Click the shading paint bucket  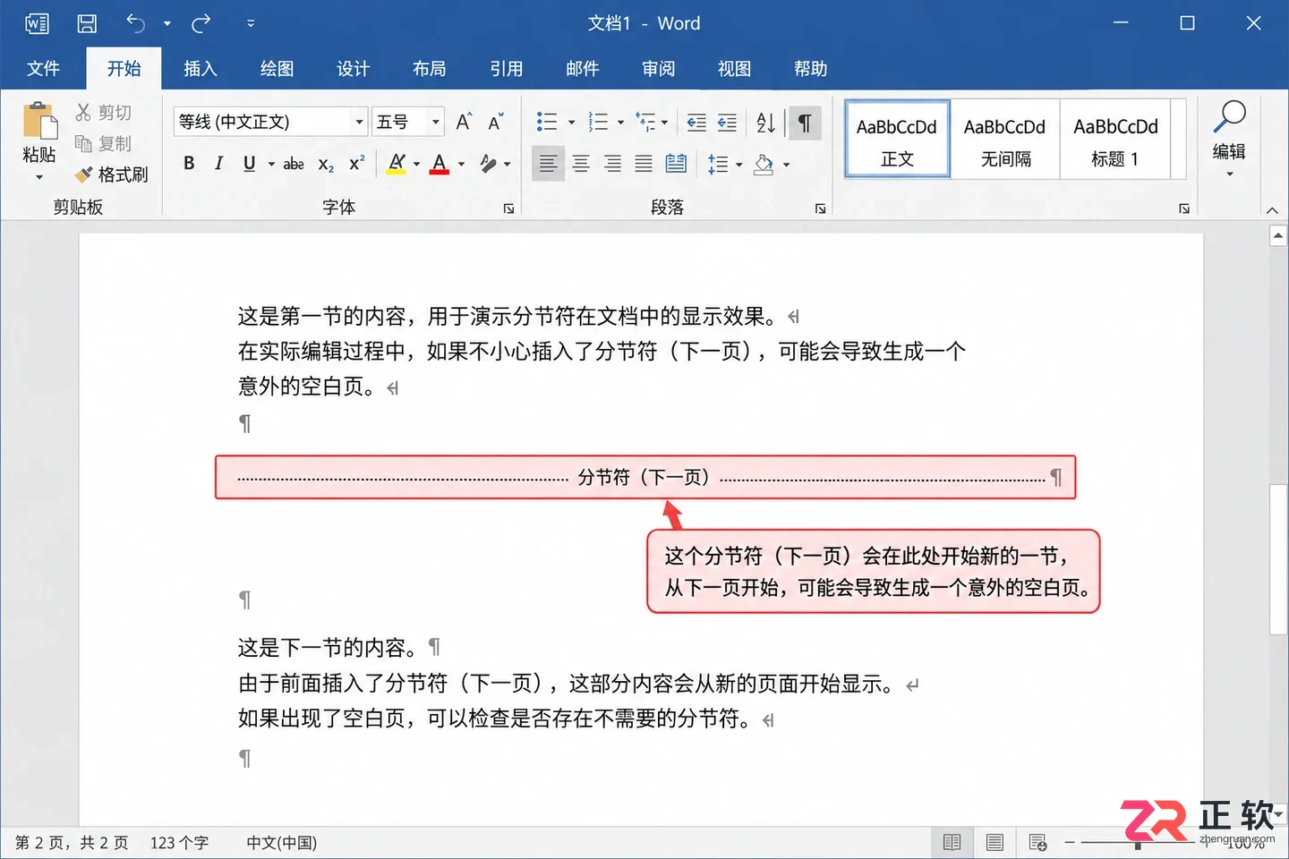pyautogui.click(x=764, y=164)
